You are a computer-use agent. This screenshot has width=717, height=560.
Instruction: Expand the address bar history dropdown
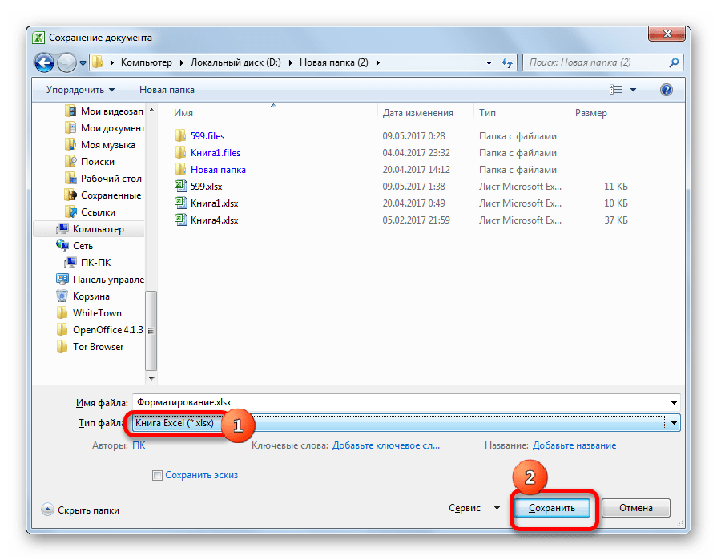pyautogui.click(x=489, y=63)
